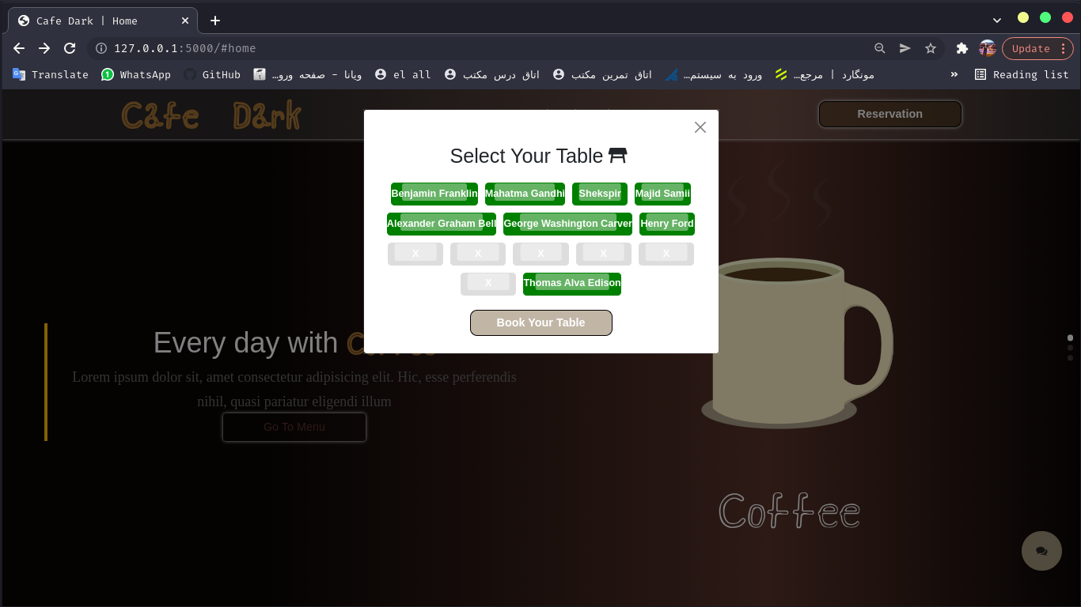Open the ورود به سیستم bookmark
This screenshot has width=1081, height=607.
714,74
